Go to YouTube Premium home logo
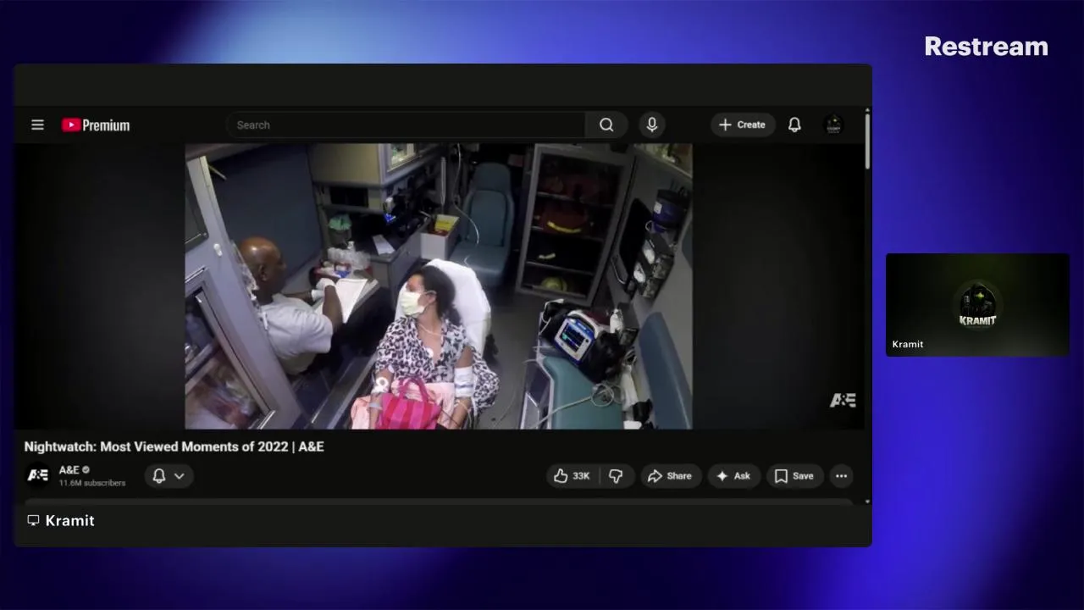Viewport: 1084px width, 610px height. click(96, 125)
